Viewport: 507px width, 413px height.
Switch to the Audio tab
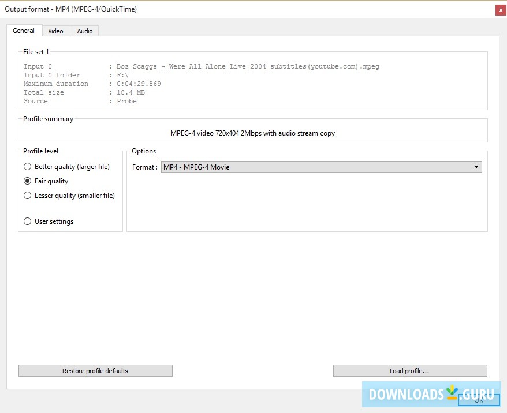84,31
